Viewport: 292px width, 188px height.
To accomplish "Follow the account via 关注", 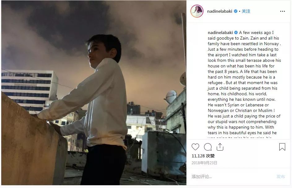I will point(246,11).
